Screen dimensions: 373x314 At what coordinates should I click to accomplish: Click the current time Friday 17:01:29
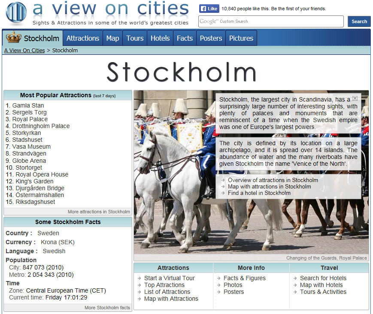coord(67,297)
